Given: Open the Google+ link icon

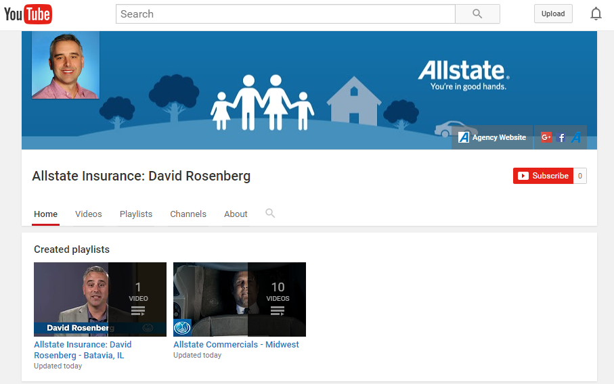Looking at the screenshot, I should click(546, 137).
